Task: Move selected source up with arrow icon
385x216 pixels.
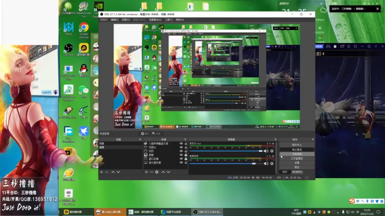Action: coord(163,172)
